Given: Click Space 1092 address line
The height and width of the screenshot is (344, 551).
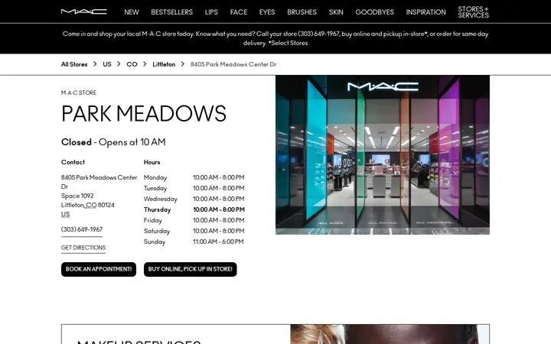Looking at the screenshot, I should [x=77, y=196].
